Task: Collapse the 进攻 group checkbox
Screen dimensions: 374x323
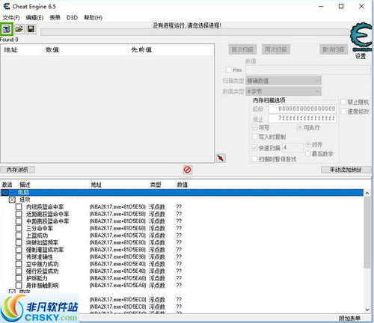Action: point(12,200)
